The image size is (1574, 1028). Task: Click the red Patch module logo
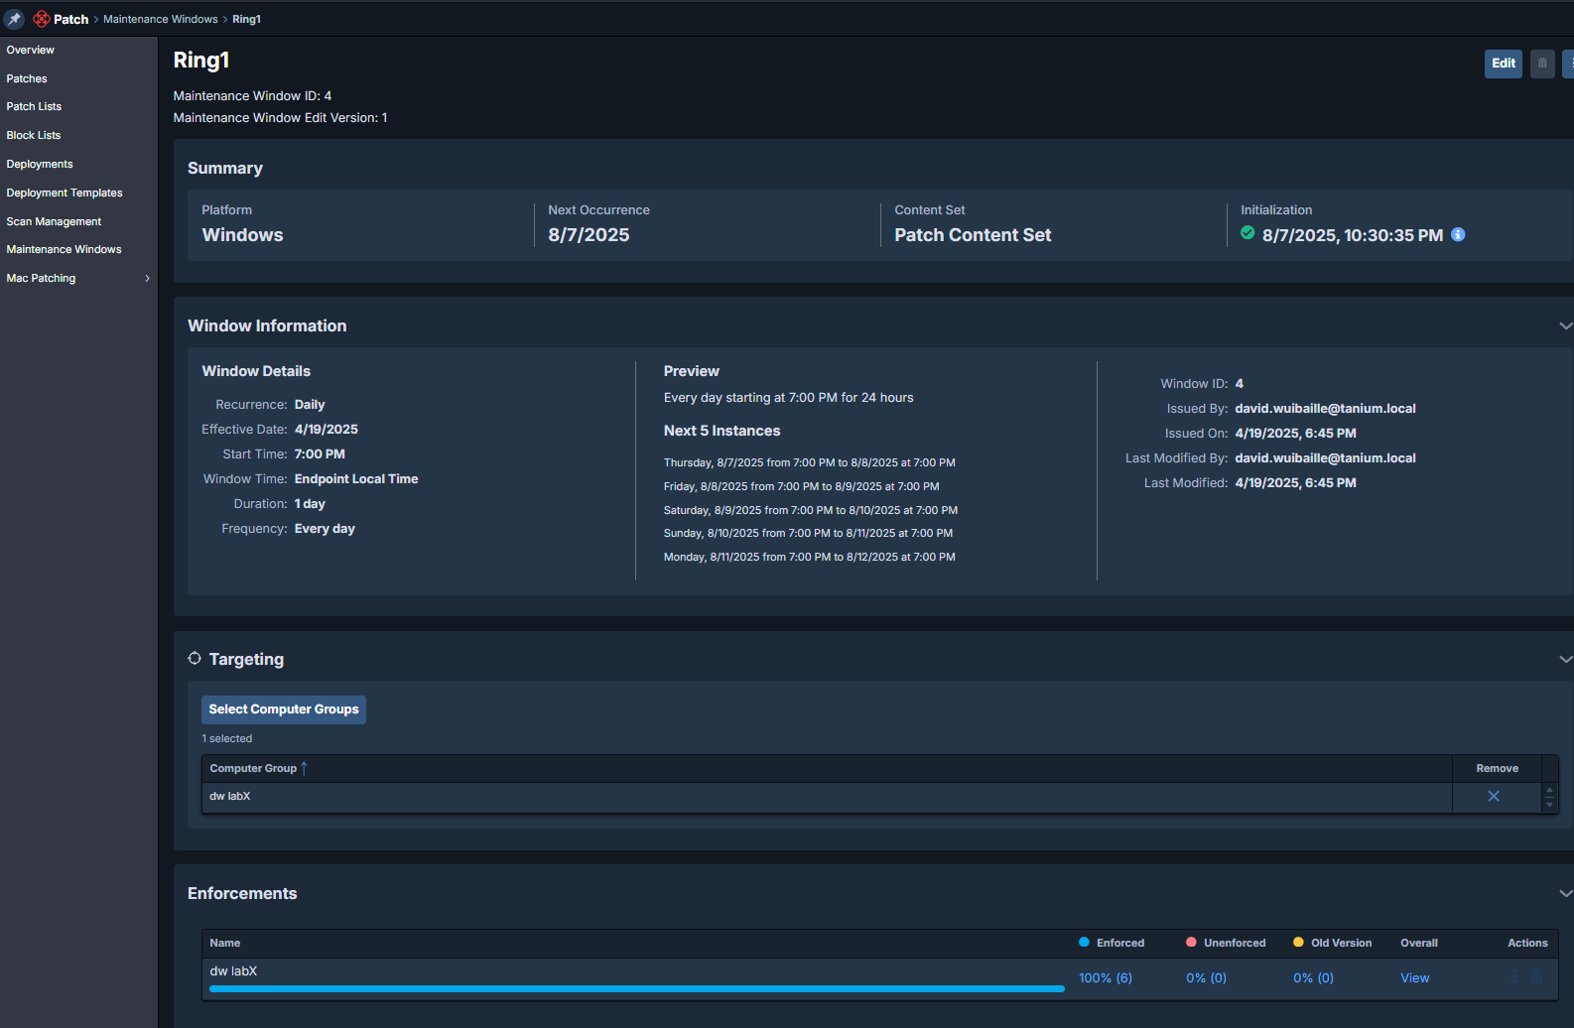tap(42, 19)
